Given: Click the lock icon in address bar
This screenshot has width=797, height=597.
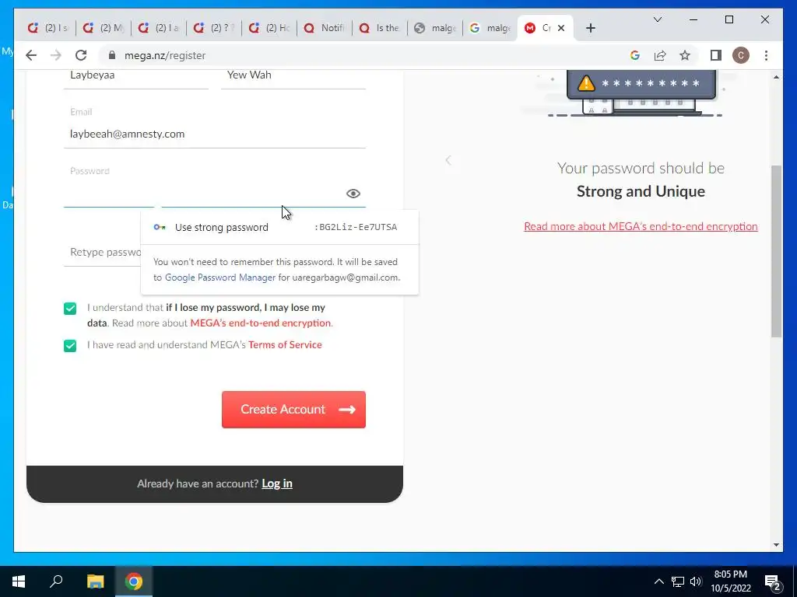Looking at the screenshot, I should tap(112, 55).
